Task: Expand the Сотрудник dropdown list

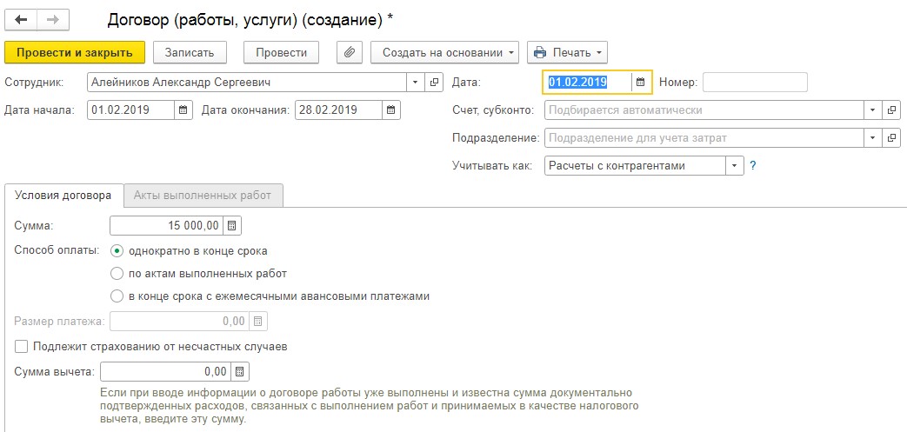Action: coord(415,83)
